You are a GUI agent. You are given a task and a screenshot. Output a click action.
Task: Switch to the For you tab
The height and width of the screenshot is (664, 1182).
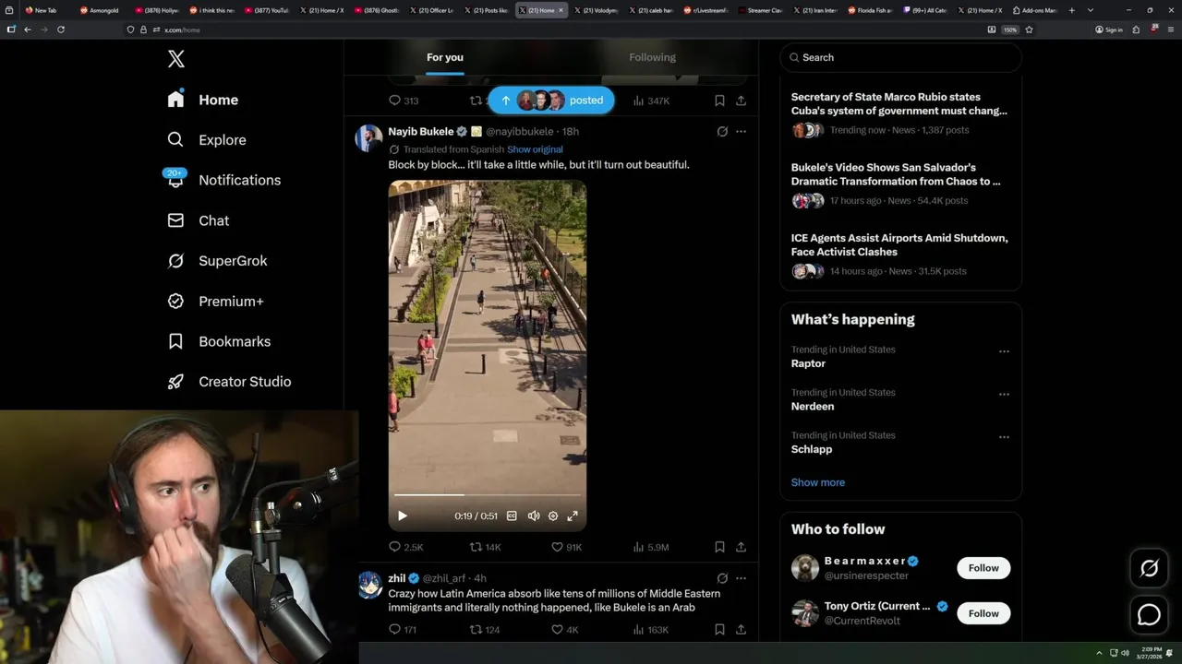[x=445, y=57]
